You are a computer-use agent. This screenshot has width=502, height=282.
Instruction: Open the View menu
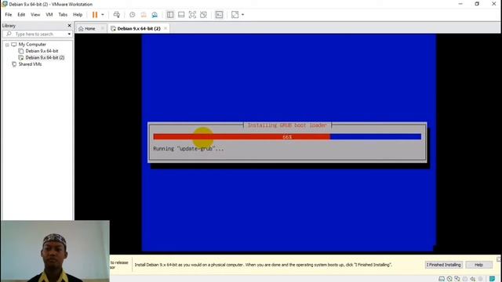point(35,15)
